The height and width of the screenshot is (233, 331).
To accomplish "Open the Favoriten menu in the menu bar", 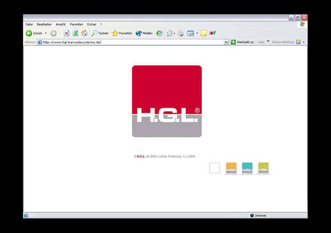I will point(77,24).
